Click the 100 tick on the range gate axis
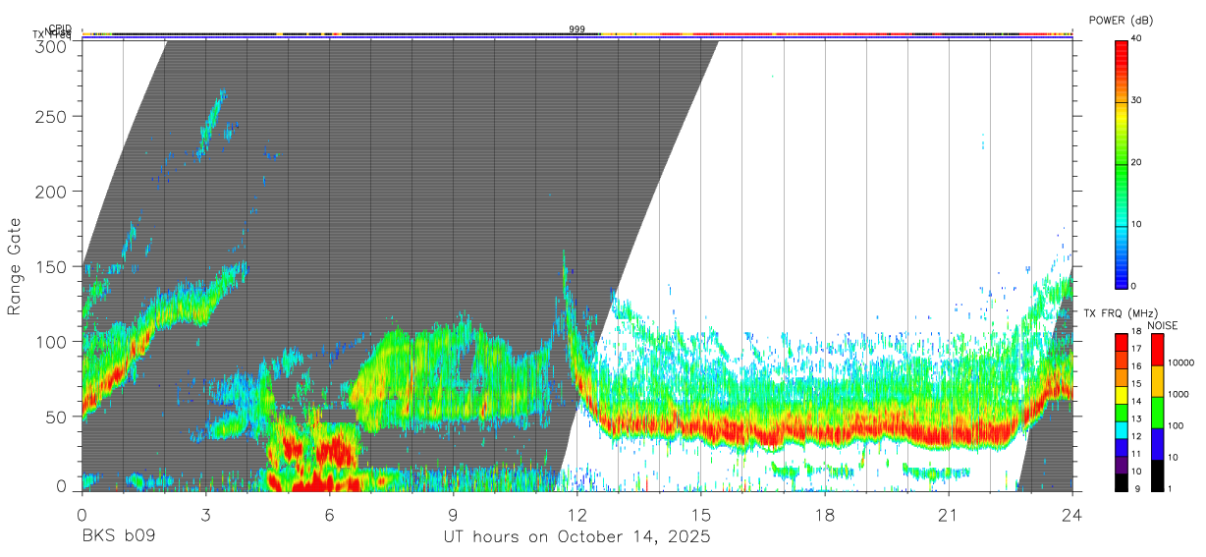The height and width of the screenshot is (557, 1206). [51, 341]
